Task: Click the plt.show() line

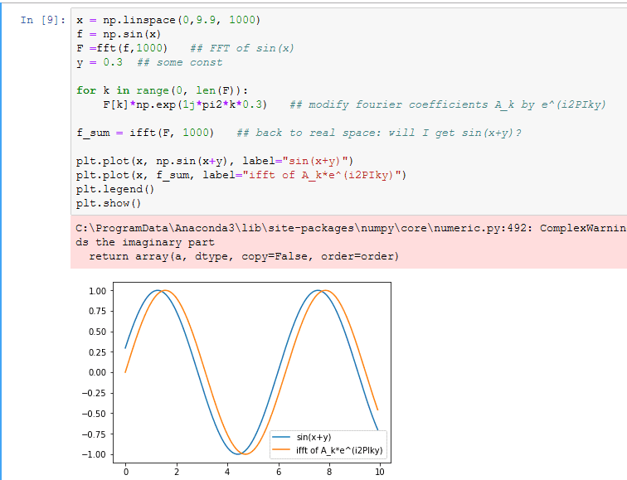Action: [x=109, y=203]
